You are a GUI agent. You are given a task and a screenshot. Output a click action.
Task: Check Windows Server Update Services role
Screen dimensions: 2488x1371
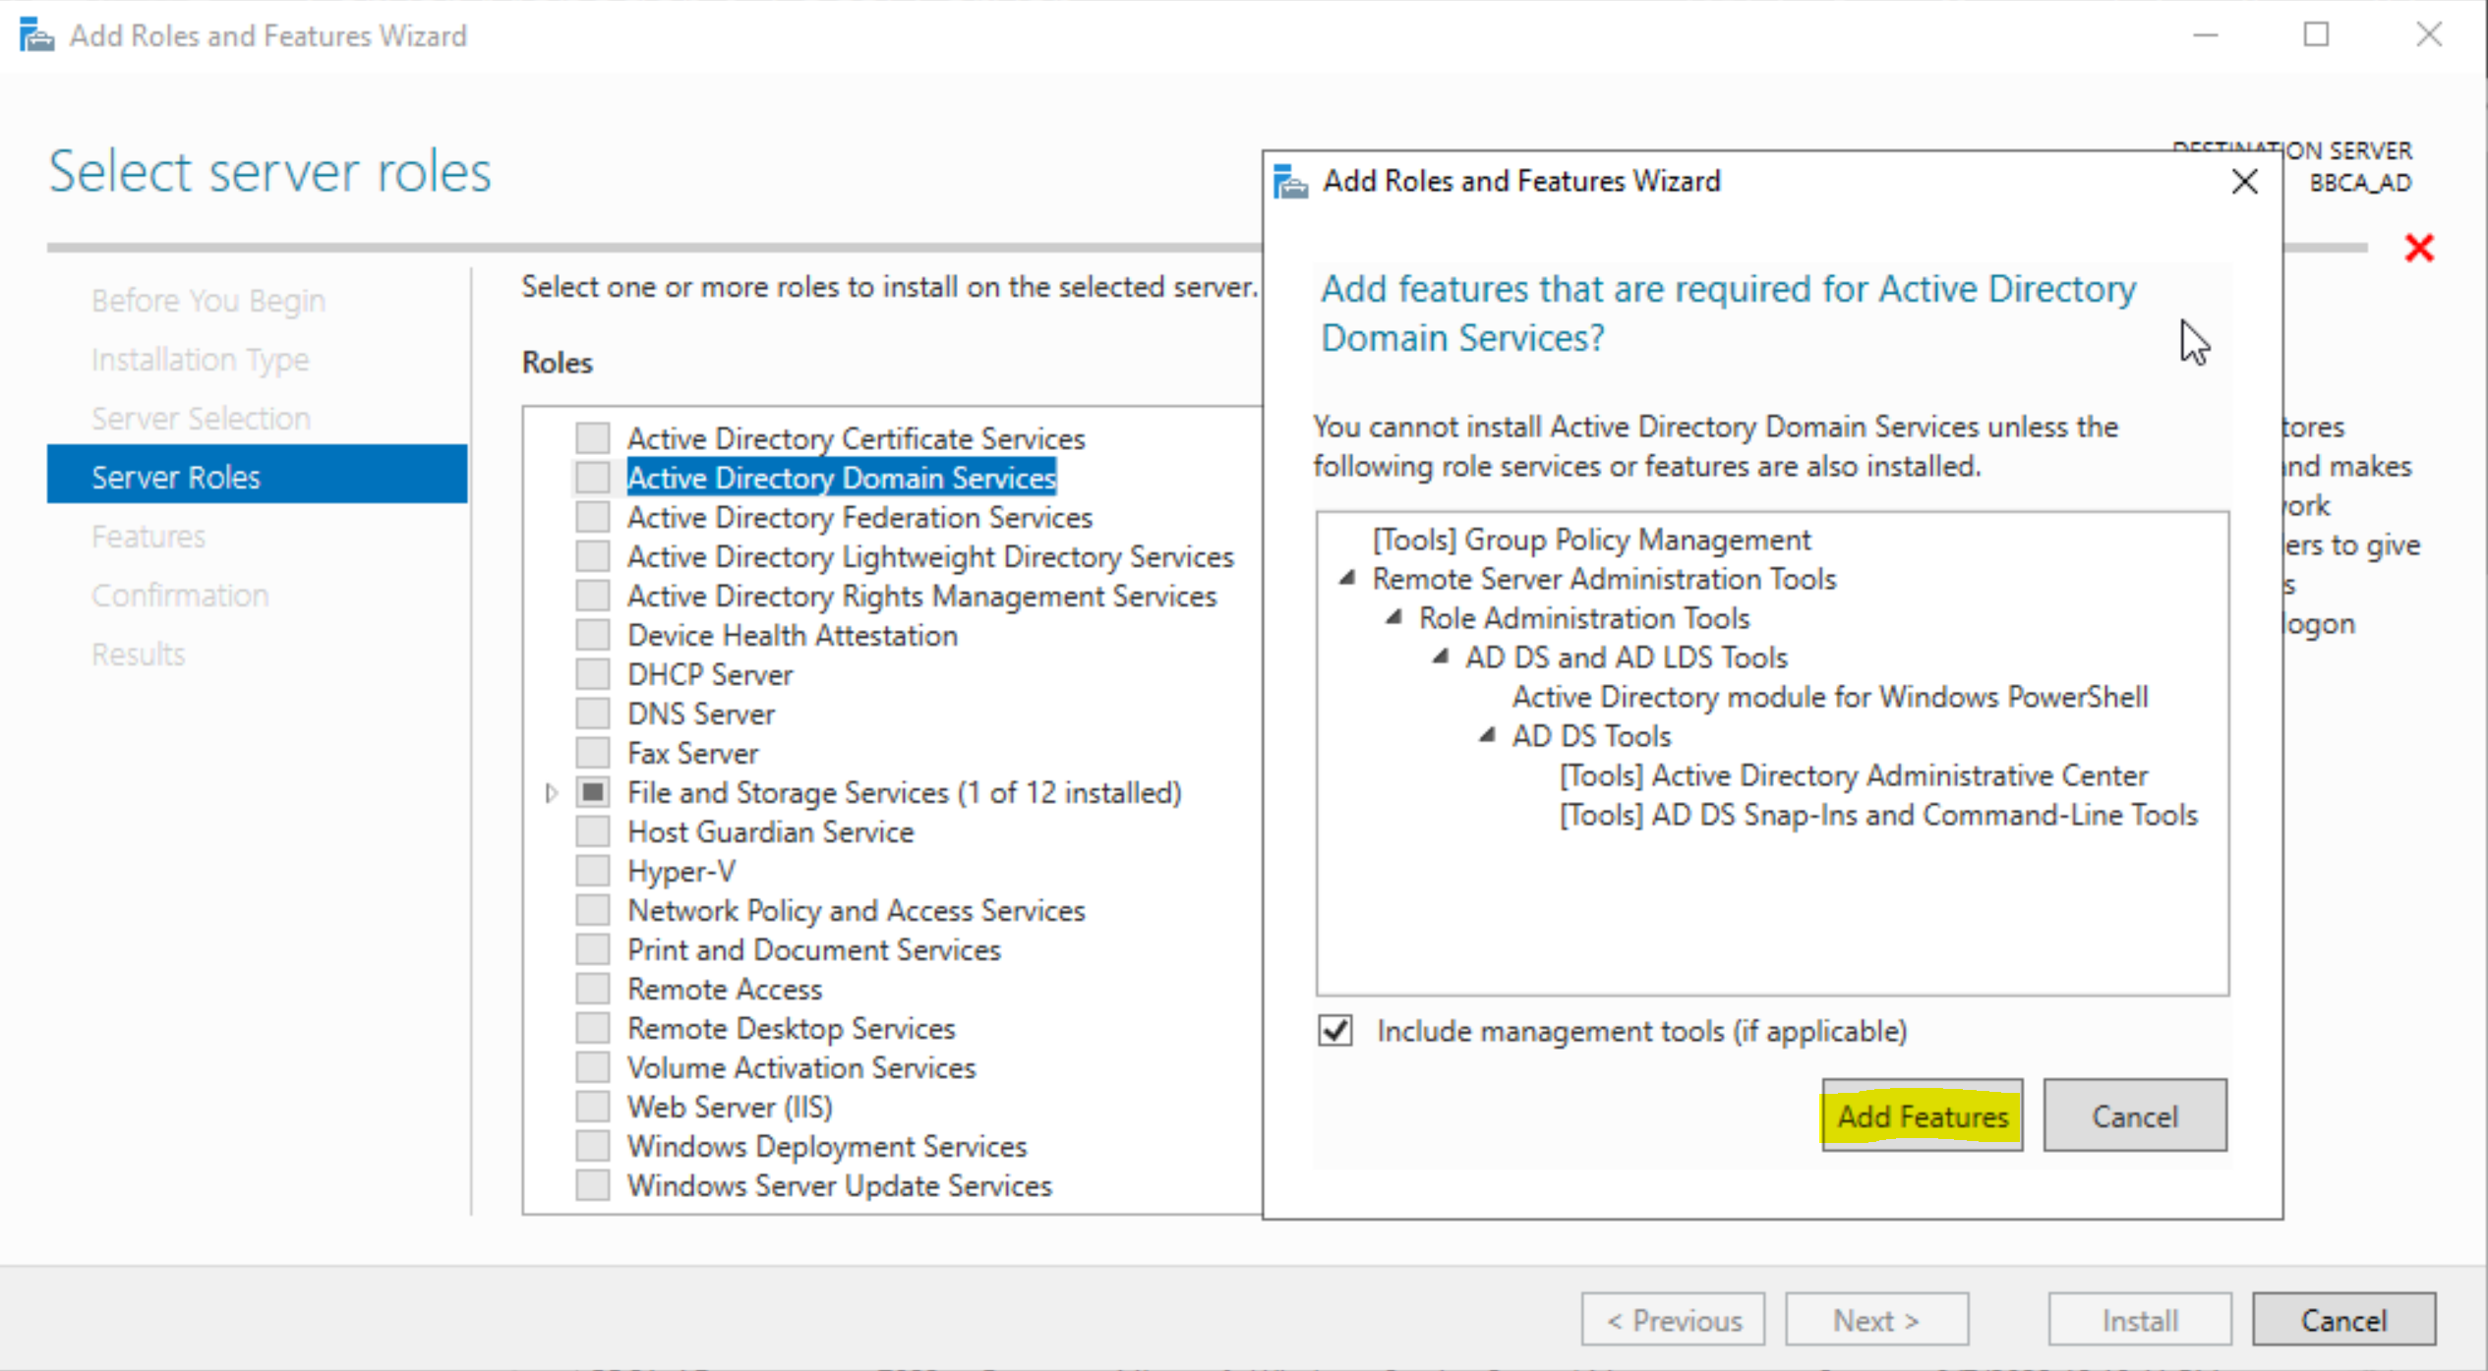click(592, 1184)
